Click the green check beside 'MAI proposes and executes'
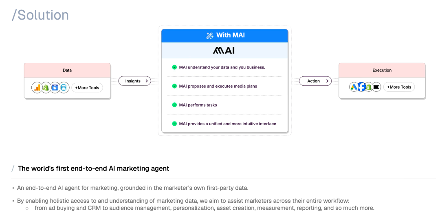440x224 pixels. coord(174,86)
